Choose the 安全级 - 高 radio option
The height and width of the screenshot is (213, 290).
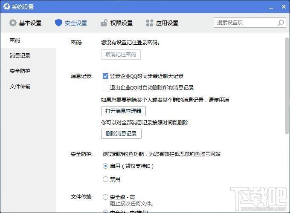click(x=105, y=197)
